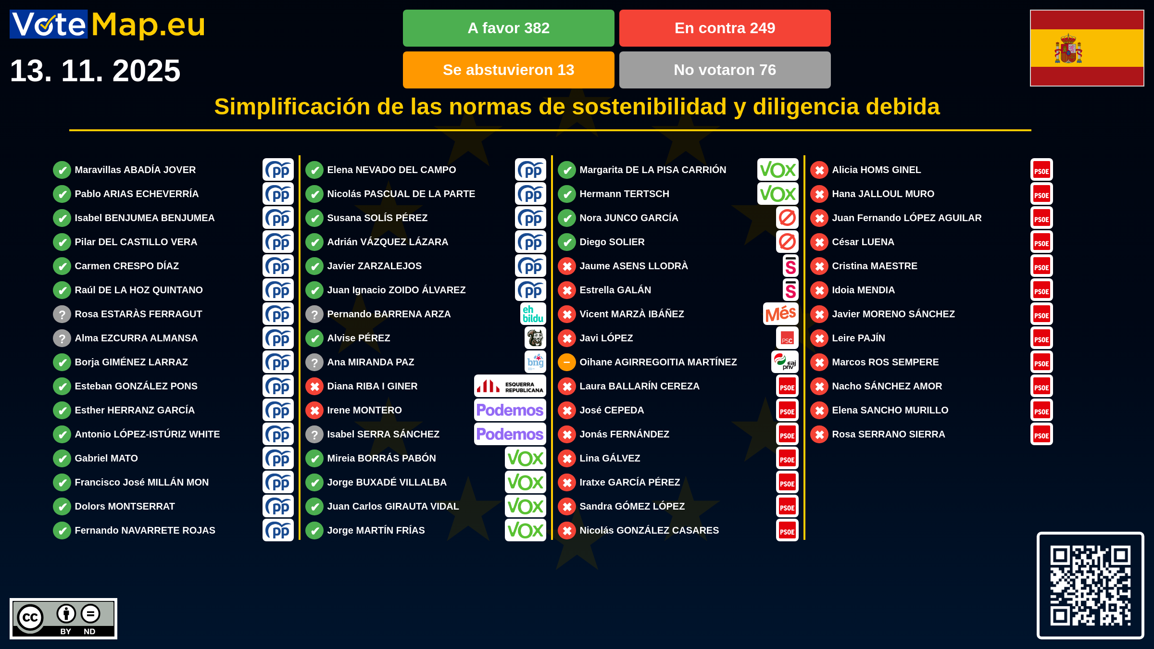The height and width of the screenshot is (649, 1154).
Task: Open the A favor 382 results
Action: 508,28
